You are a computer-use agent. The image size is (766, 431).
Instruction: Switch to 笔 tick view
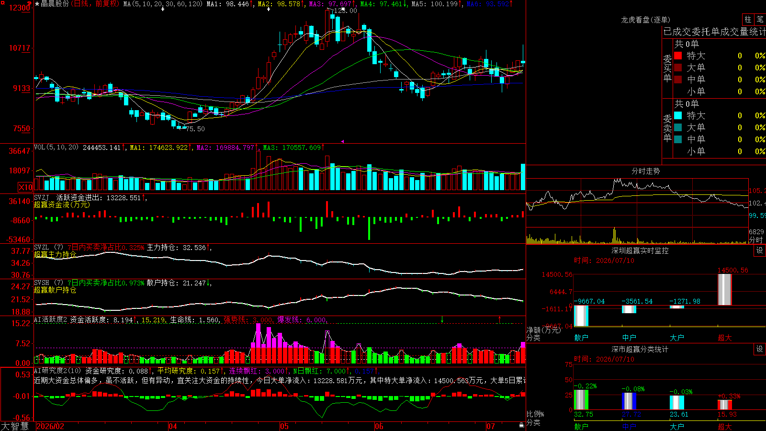click(x=760, y=20)
